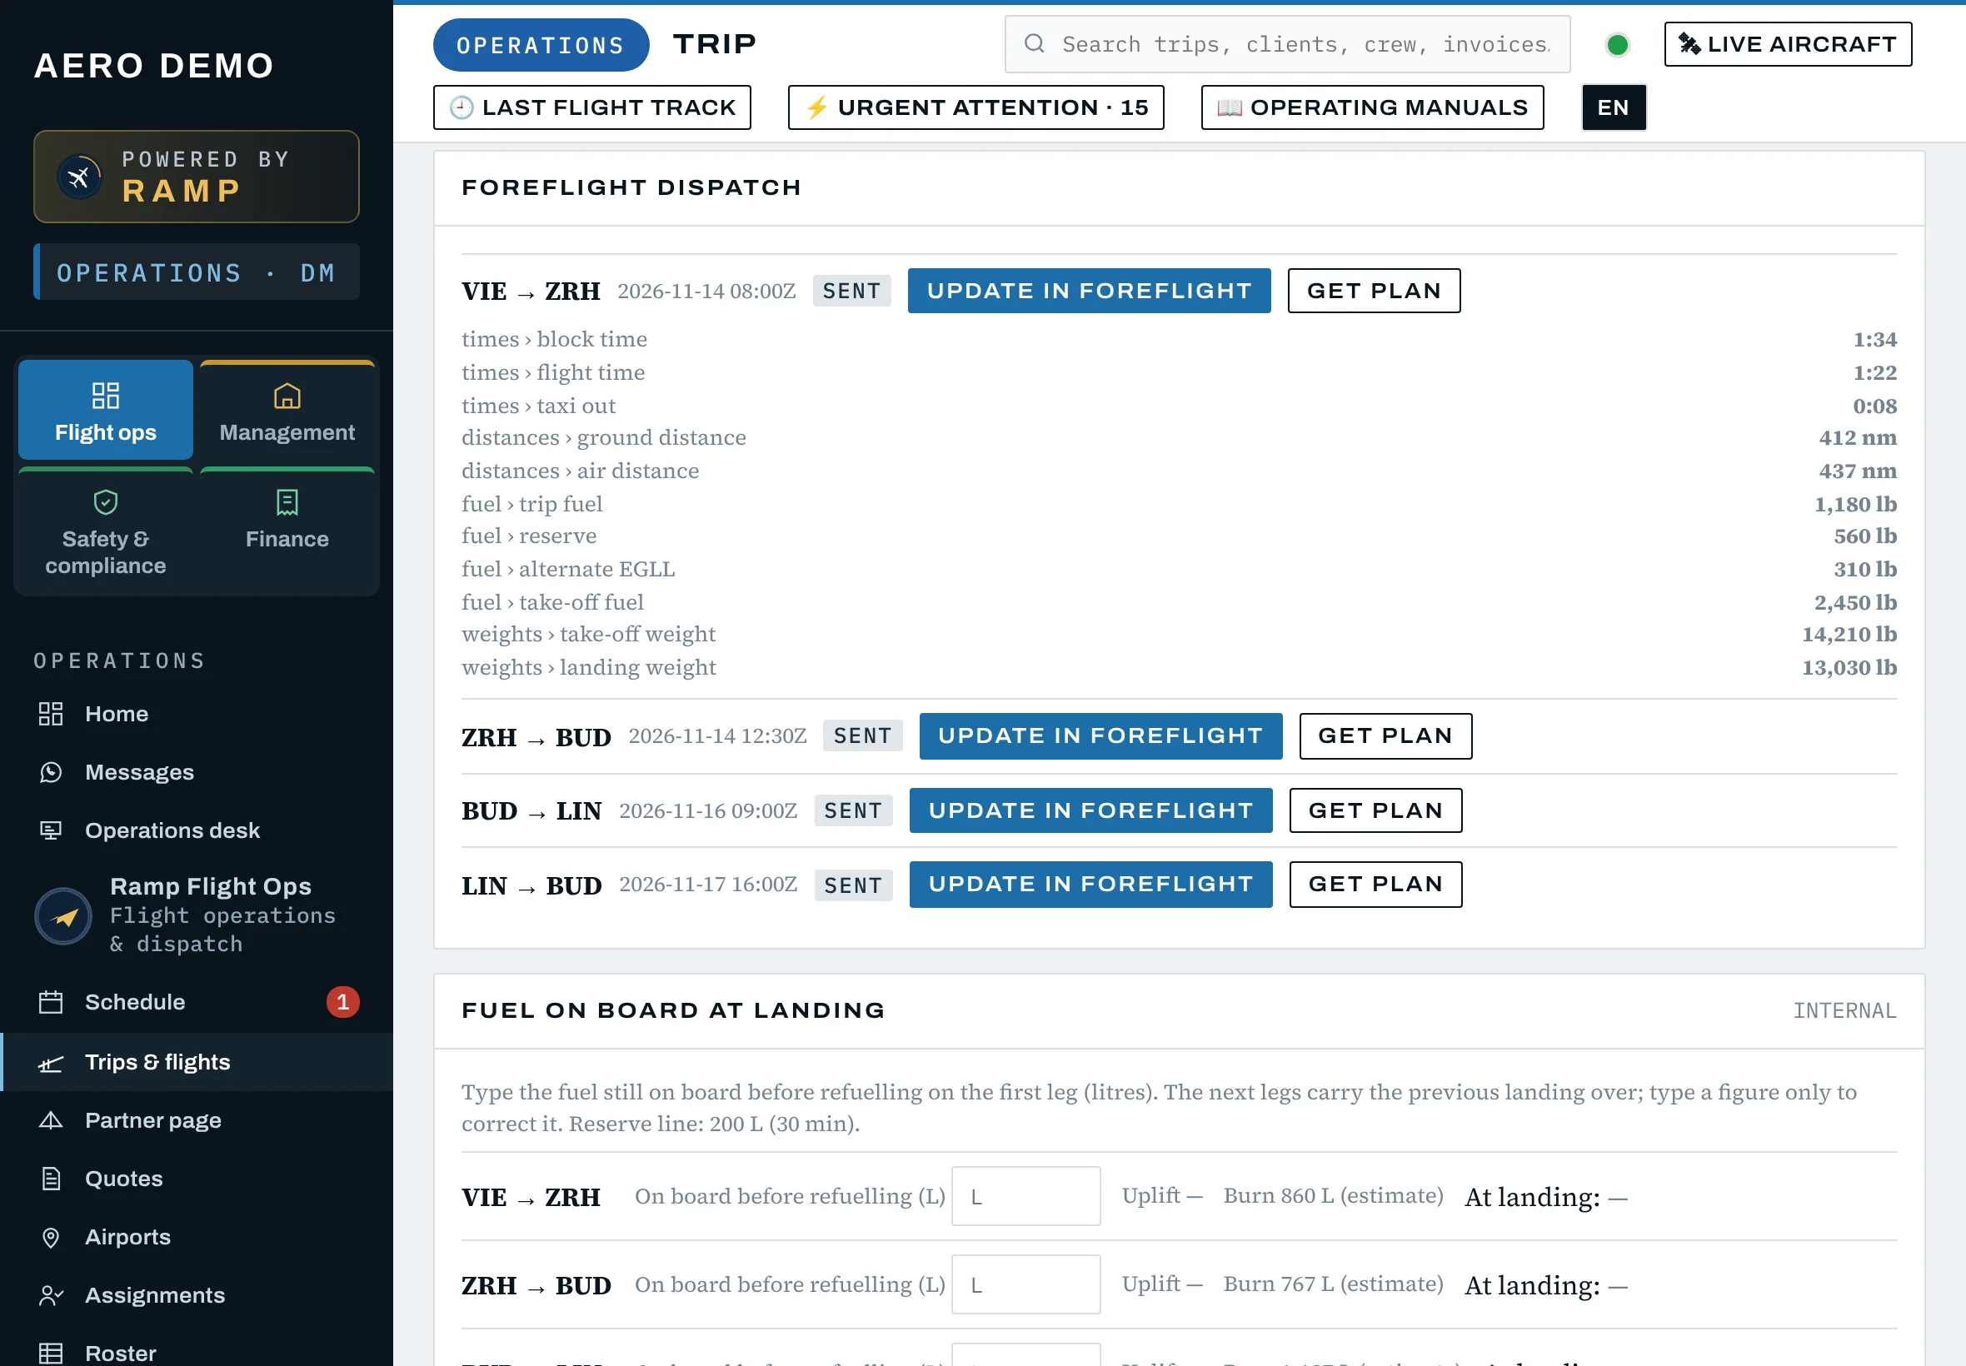
Task: Click the Schedule red notification badge
Action: [342, 1001]
